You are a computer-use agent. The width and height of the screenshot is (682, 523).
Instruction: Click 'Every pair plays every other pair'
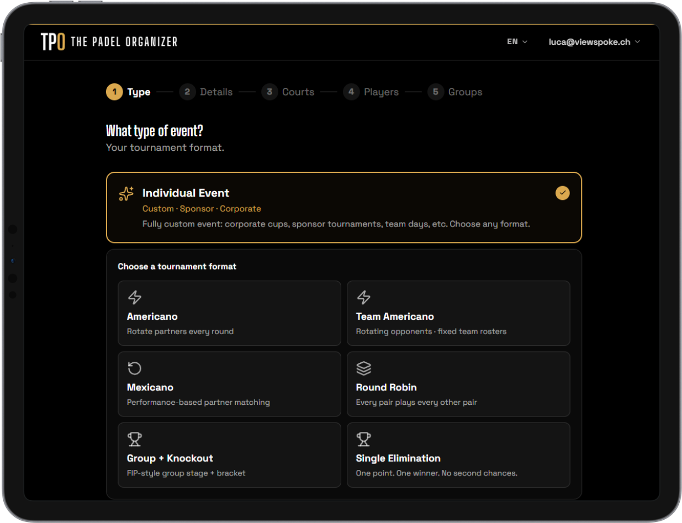[x=416, y=402]
